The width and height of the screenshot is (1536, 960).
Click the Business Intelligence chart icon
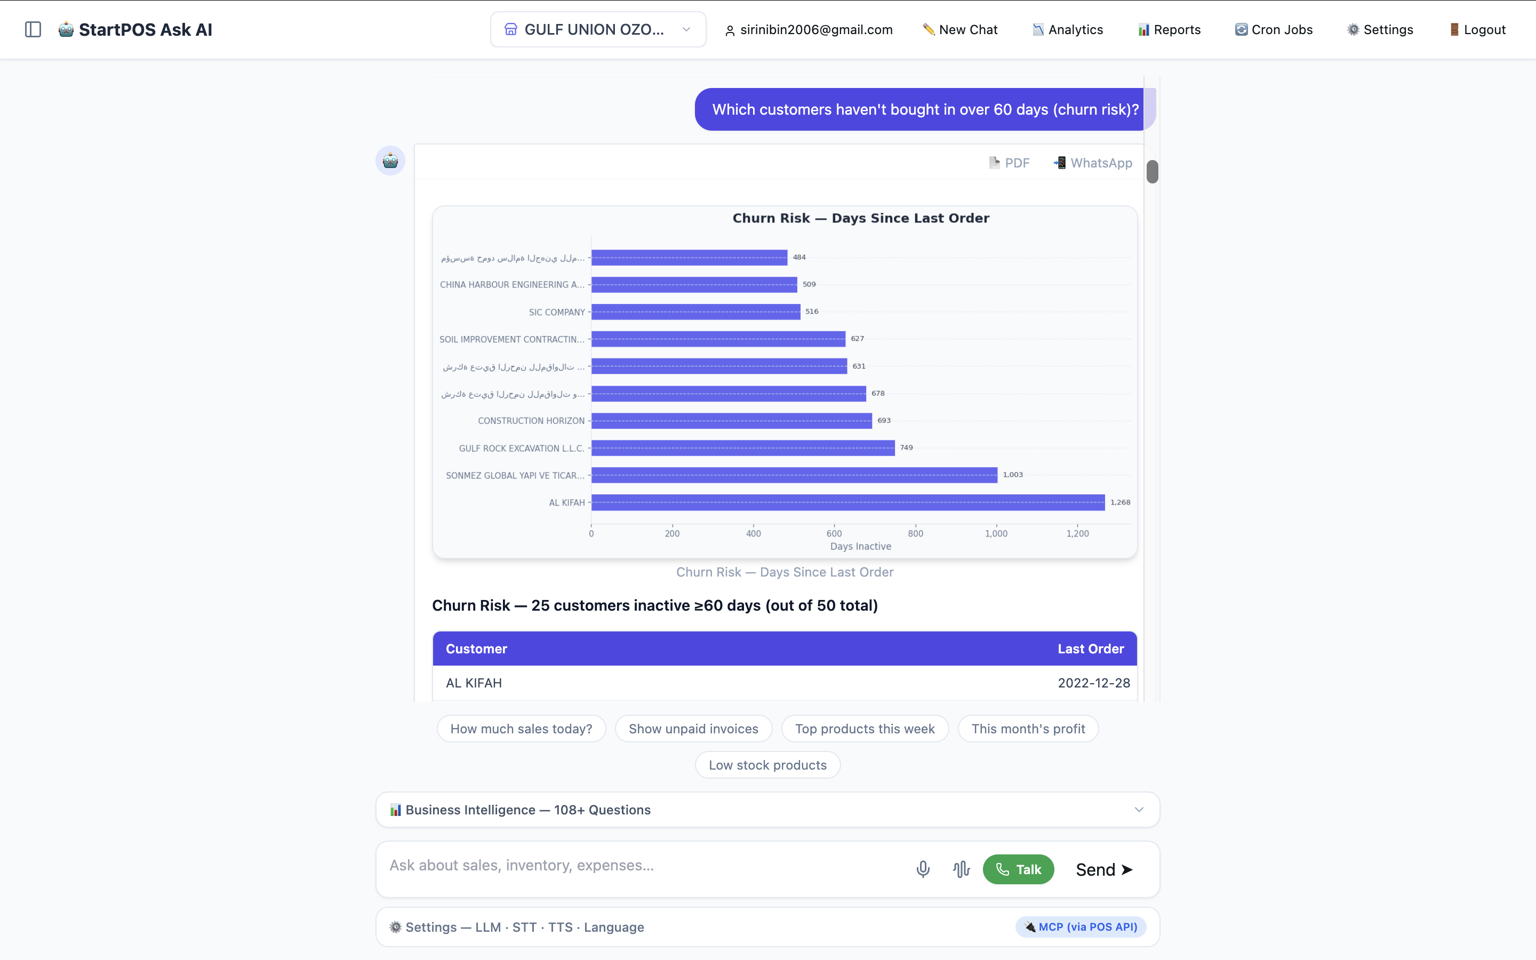pos(395,810)
